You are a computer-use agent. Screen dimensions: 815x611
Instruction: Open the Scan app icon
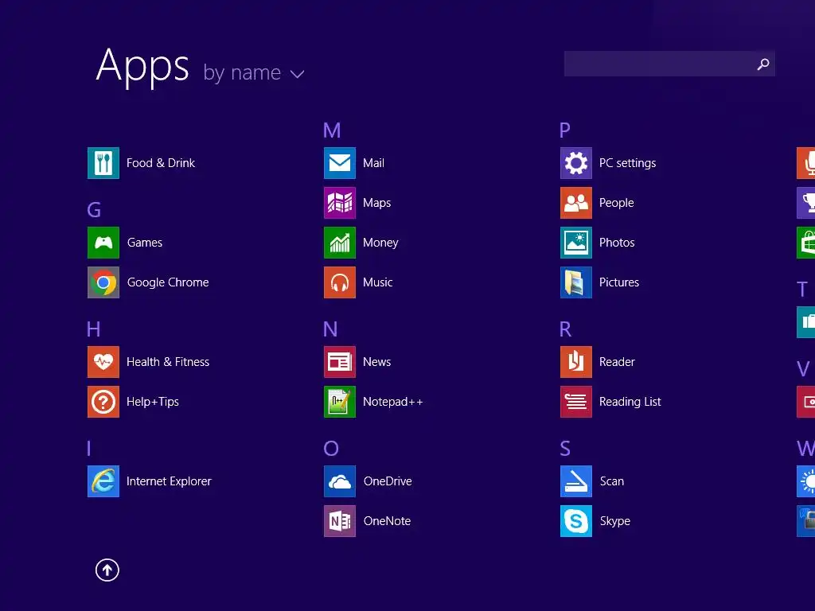[576, 481]
